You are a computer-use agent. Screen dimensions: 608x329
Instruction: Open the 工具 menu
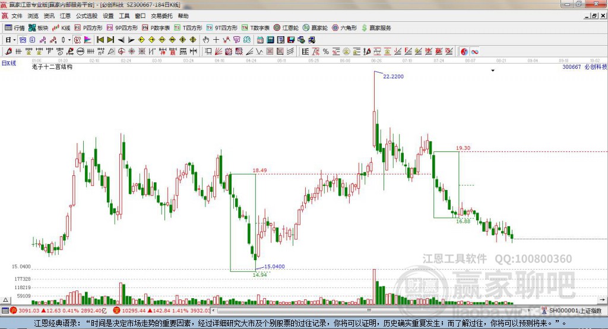pos(124,16)
